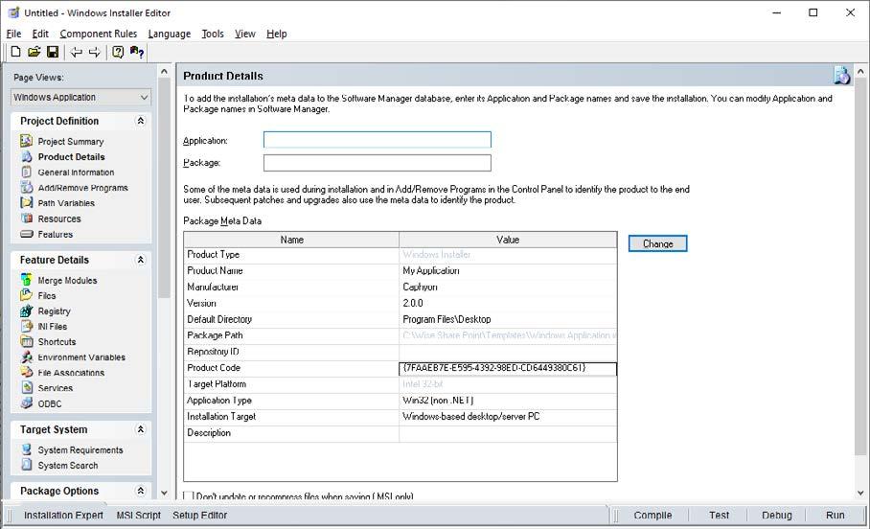Screen dimensions: 870x529
Task: Open the Edit menu
Action: 40,34
